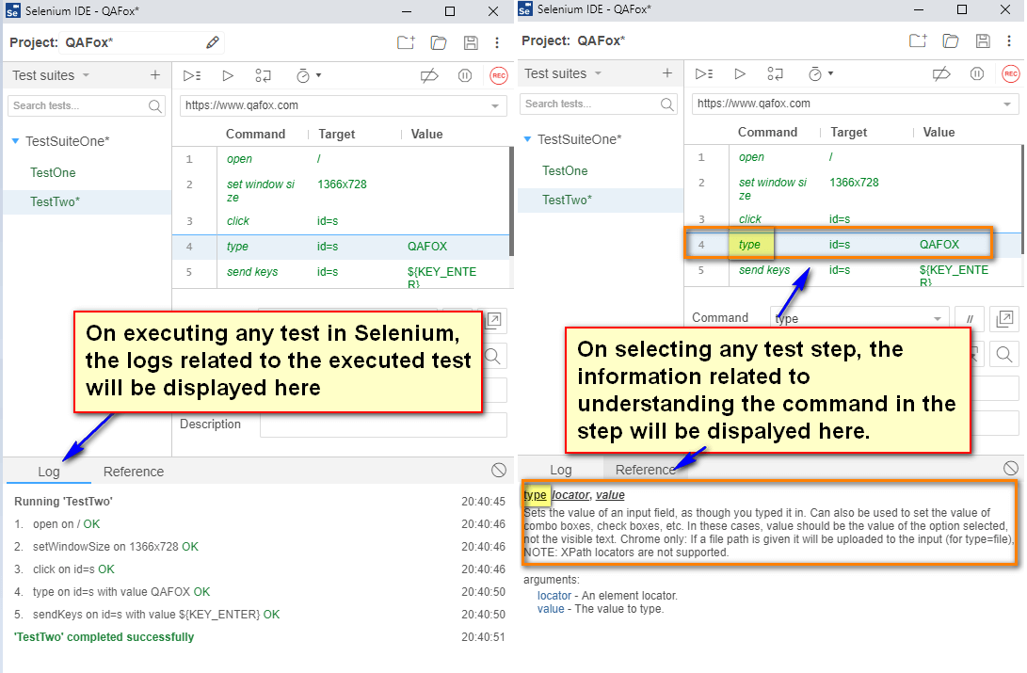
Task: Find target in page magnifier, right window
Action: click(x=1004, y=355)
